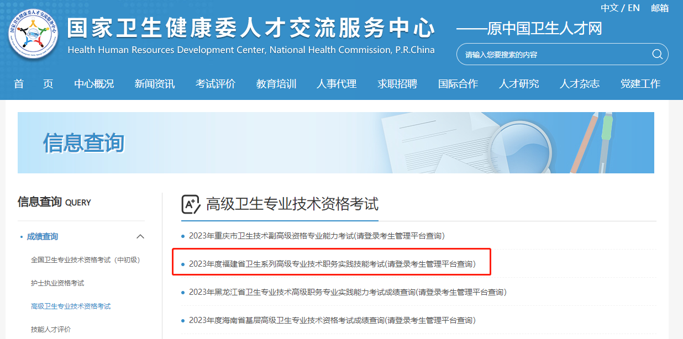Open 求职招聘 navigation item
The width and height of the screenshot is (683, 339).
[397, 84]
